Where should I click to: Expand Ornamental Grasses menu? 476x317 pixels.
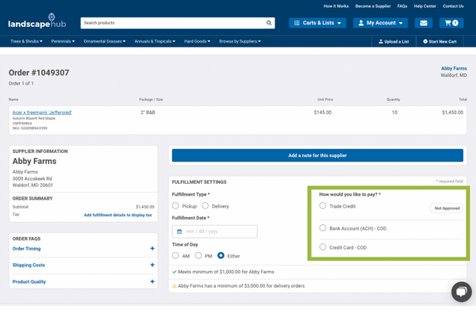[105, 41]
